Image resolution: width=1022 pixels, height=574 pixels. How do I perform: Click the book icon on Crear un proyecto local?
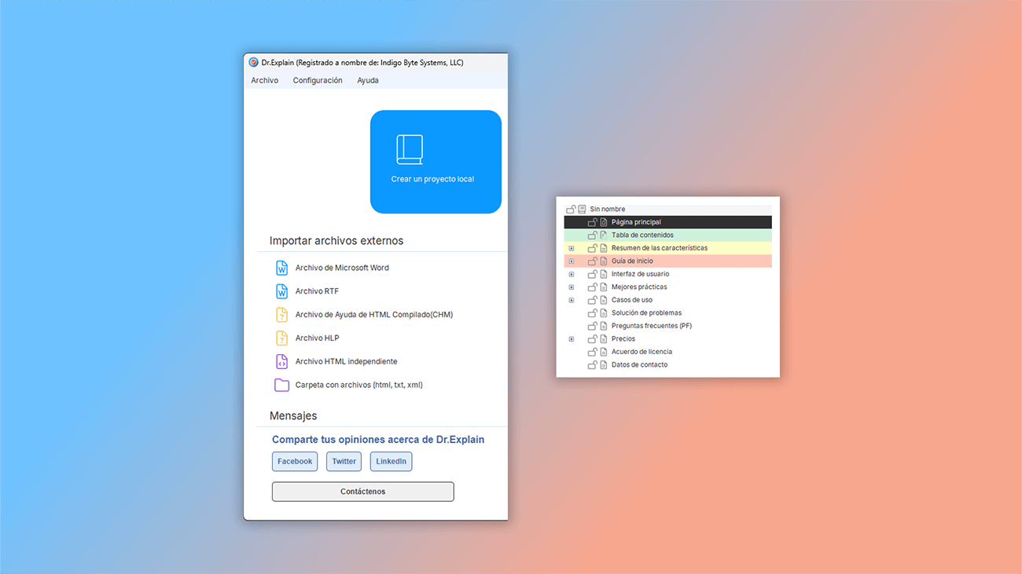pyautogui.click(x=410, y=148)
